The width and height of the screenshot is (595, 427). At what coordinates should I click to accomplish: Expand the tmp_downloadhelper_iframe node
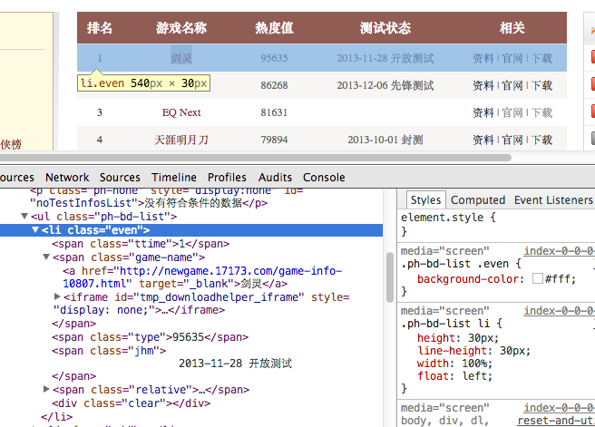[x=57, y=296]
